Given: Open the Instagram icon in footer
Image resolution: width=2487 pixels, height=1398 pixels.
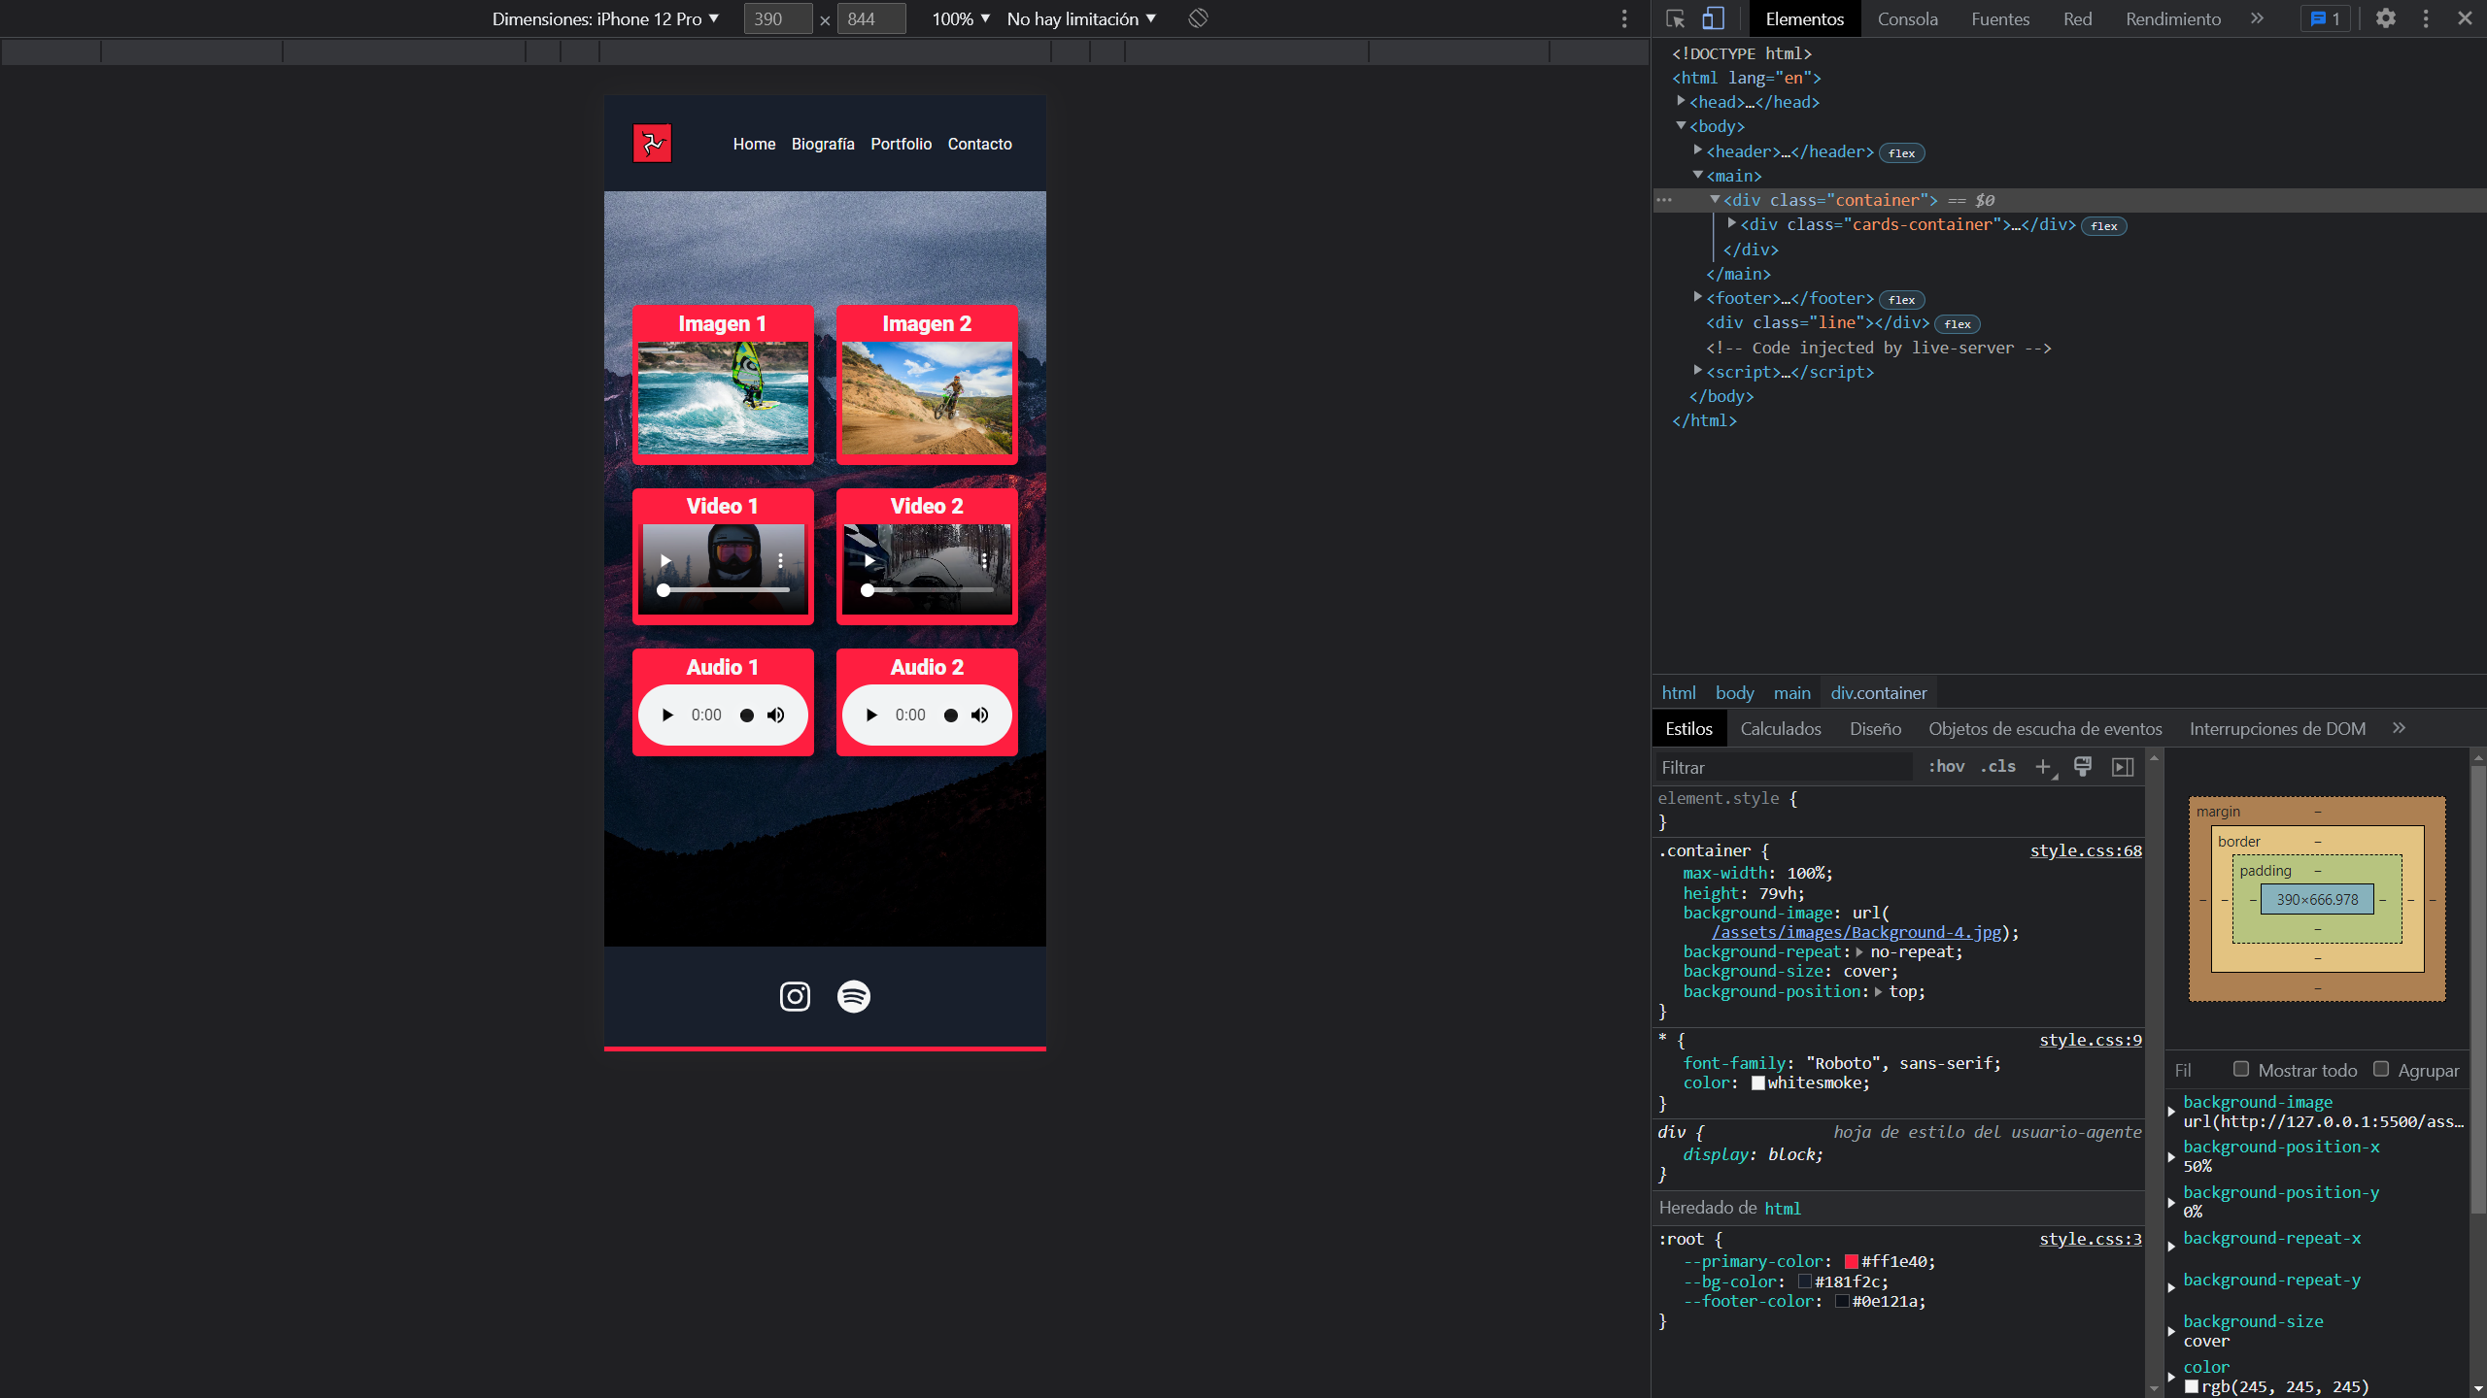Looking at the screenshot, I should click(795, 996).
